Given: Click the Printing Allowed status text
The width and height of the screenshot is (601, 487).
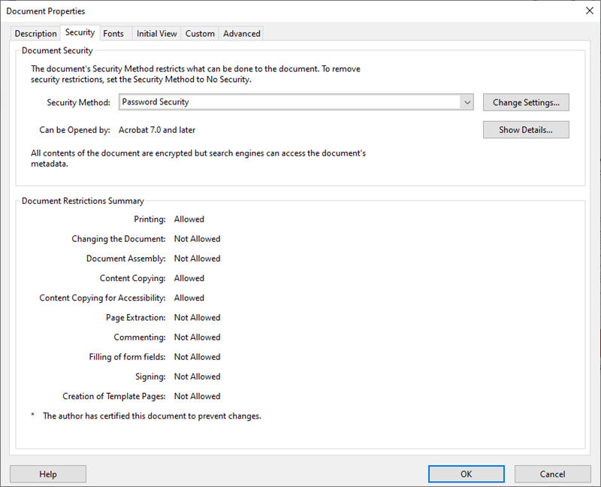Looking at the screenshot, I should pyautogui.click(x=189, y=219).
